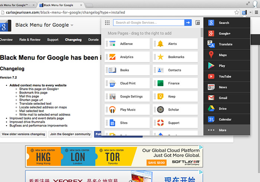This screenshot has width=260, height=182.
Task: Click 'Version 7.2' heading text
Action: [x=8, y=77]
